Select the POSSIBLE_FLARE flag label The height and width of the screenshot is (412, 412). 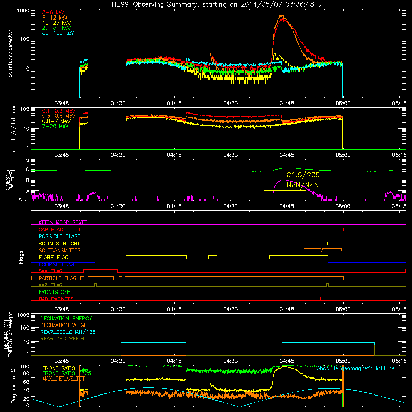point(59,236)
